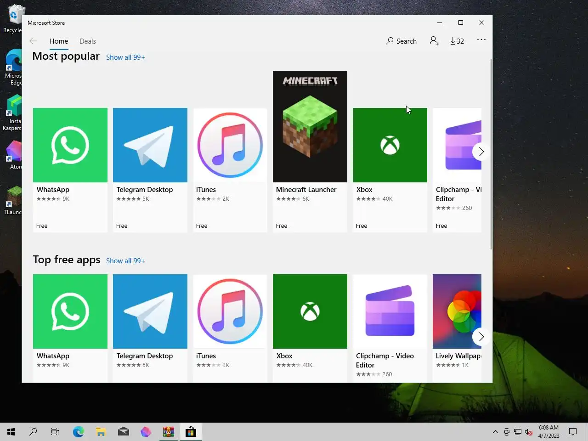Launch Microsoft Edge from taskbar
Viewport: 588px width, 441px height.
click(79, 432)
